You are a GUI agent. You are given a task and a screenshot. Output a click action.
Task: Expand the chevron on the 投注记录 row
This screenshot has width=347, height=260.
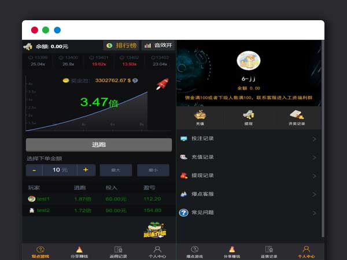(314, 139)
